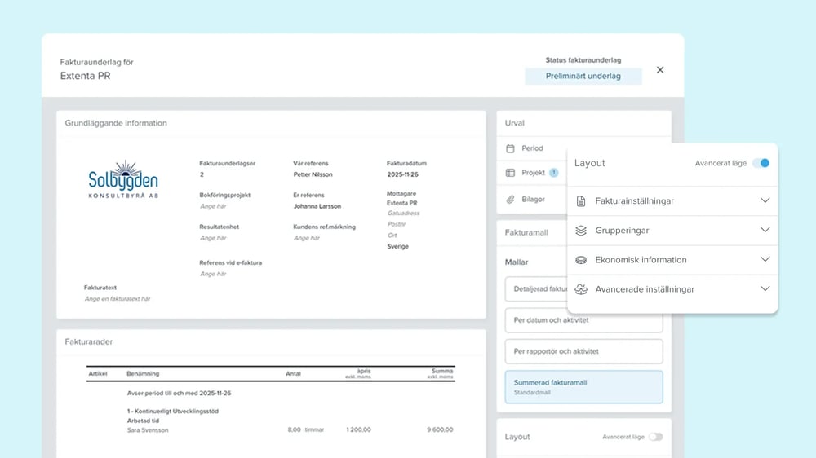Click the document icon for Fakturainställningar
This screenshot has width=816, height=458.
tap(581, 200)
